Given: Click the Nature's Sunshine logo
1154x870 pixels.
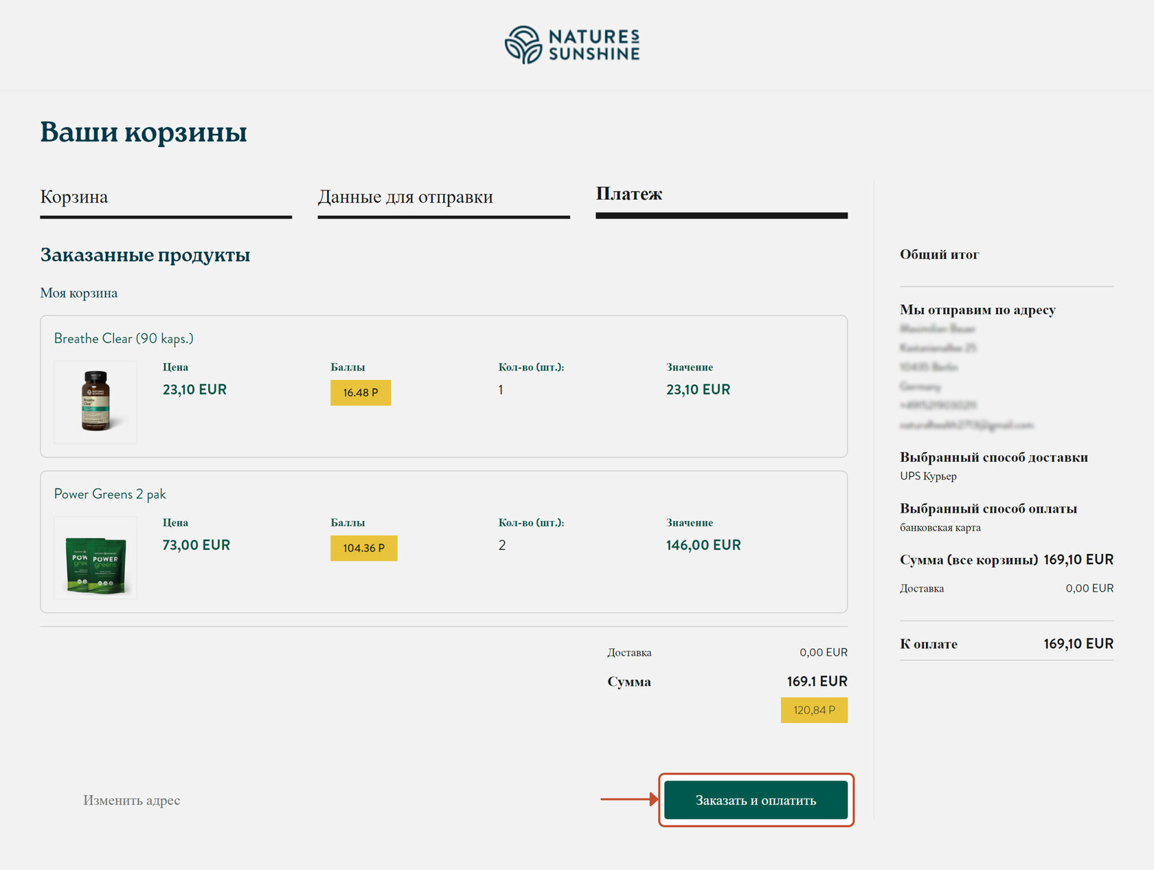Looking at the screenshot, I should pos(572,45).
